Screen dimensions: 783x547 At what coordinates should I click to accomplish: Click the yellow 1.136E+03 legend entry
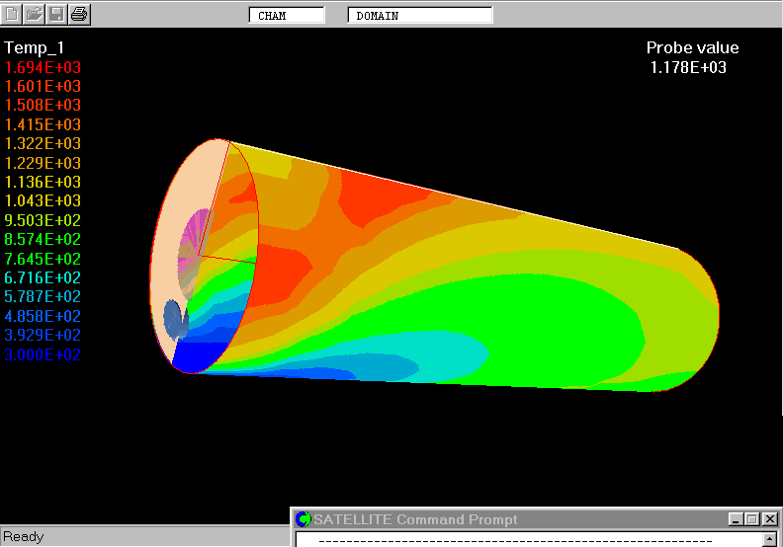point(43,182)
